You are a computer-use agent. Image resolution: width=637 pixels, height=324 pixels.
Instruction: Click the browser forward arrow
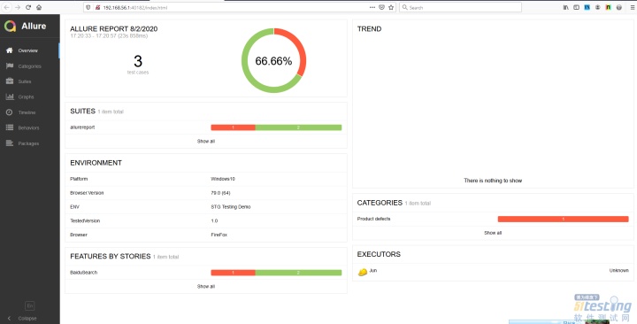18,7
